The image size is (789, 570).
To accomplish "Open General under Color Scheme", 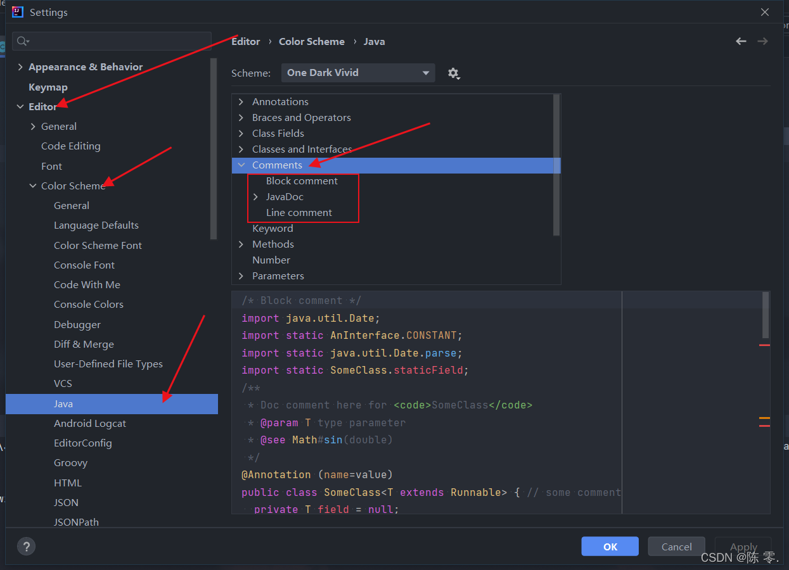I will pyautogui.click(x=72, y=206).
